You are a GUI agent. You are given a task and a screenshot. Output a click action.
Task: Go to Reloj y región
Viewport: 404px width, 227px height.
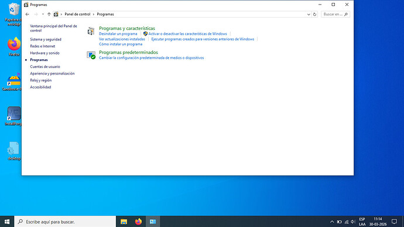pos(41,80)
